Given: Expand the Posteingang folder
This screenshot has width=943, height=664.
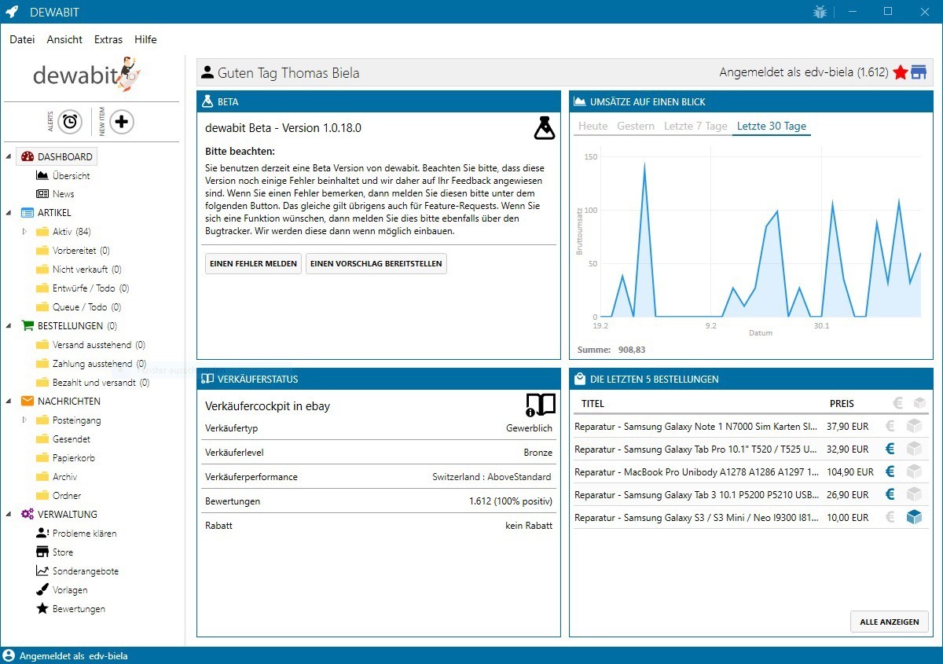Looking at the screenshot, I should [24, 420].
